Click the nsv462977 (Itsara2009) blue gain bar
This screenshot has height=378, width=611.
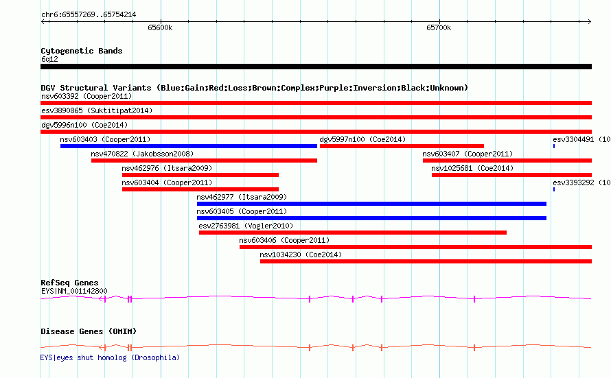click(x=371, y=204)
